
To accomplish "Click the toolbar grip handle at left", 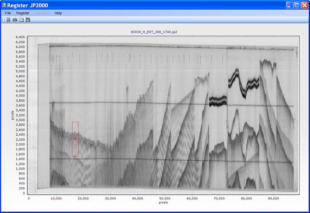I will [3, 19].
